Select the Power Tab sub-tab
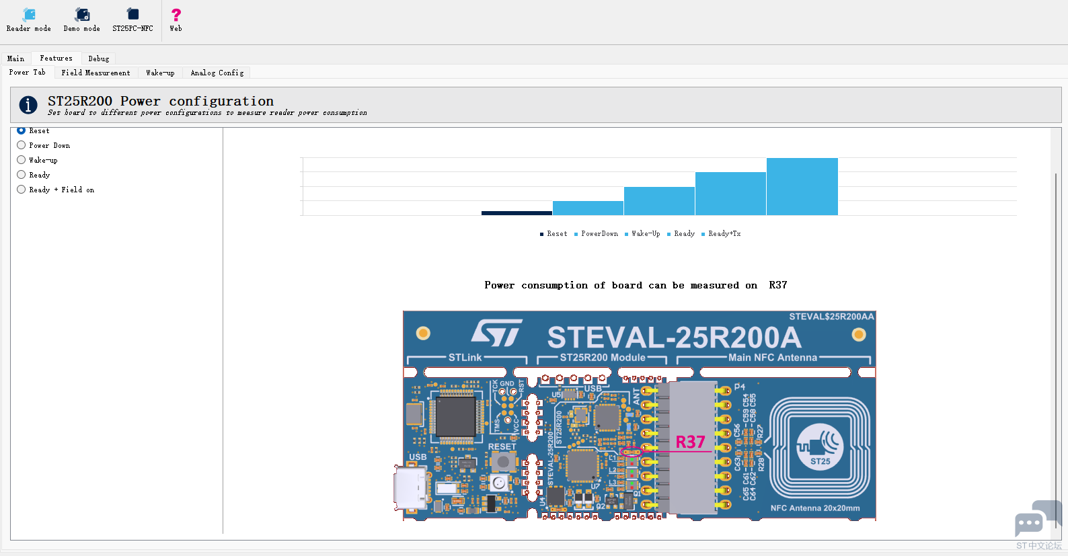Image resolution: width=1068 pixels, height=556 pixels. (28, 72)
